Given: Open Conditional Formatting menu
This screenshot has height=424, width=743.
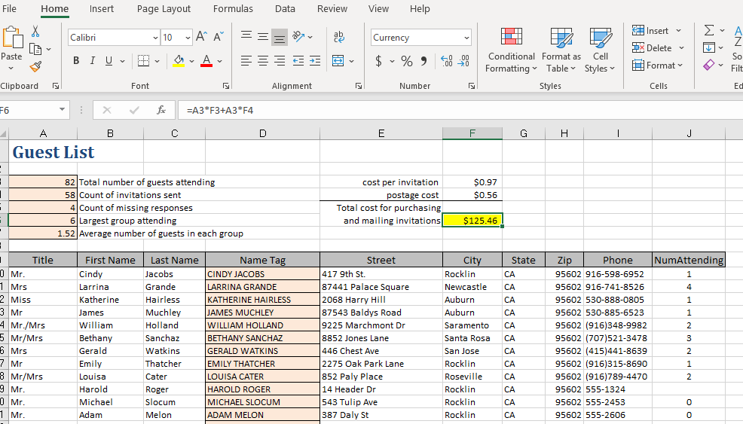Looking at the screenshot, I should coord(512,50).
